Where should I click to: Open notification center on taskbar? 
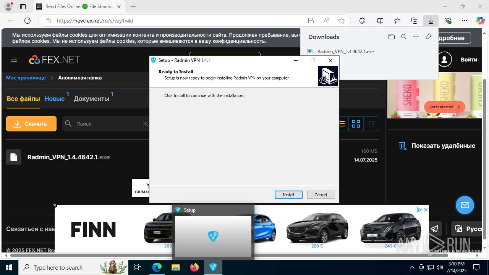(476, 267)
